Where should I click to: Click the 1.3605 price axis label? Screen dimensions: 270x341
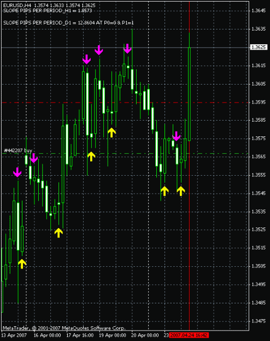click(259, 83)
